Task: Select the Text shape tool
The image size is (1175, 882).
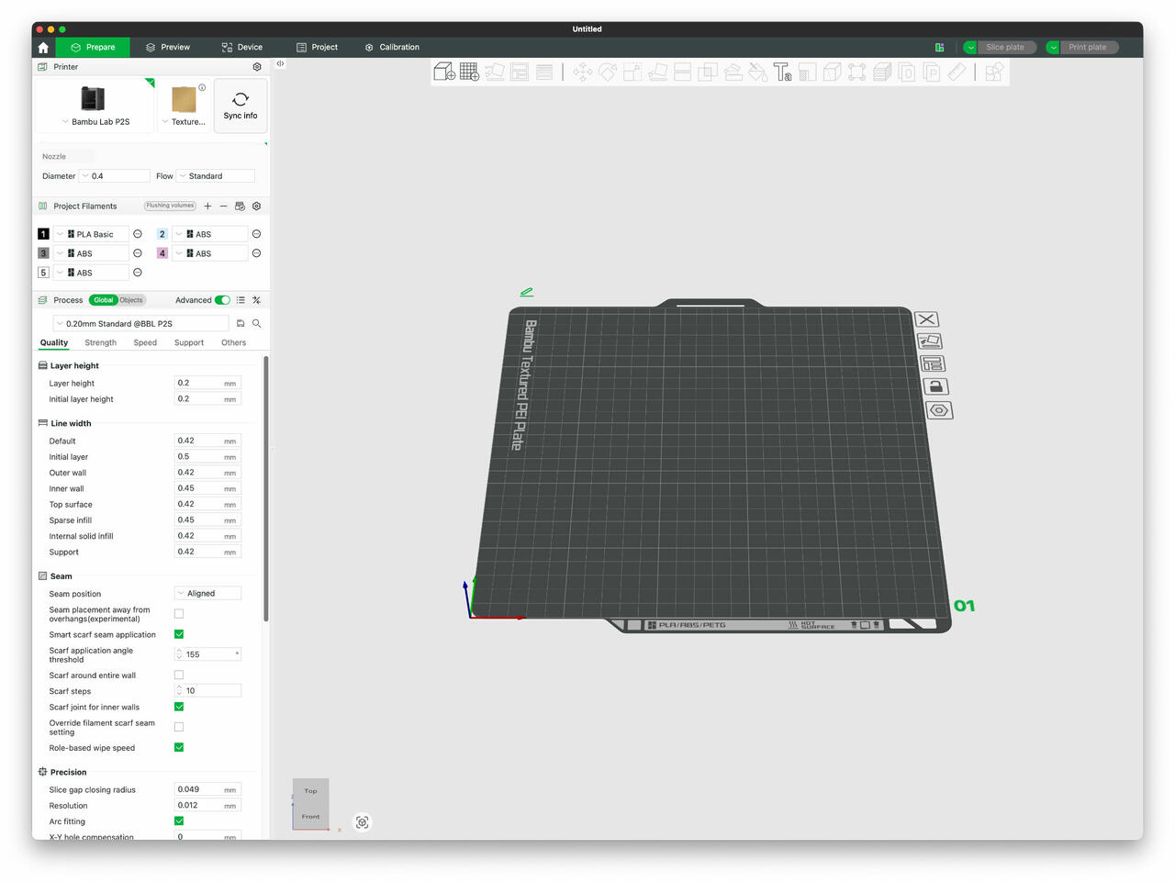Action: [x=782, y=72]
